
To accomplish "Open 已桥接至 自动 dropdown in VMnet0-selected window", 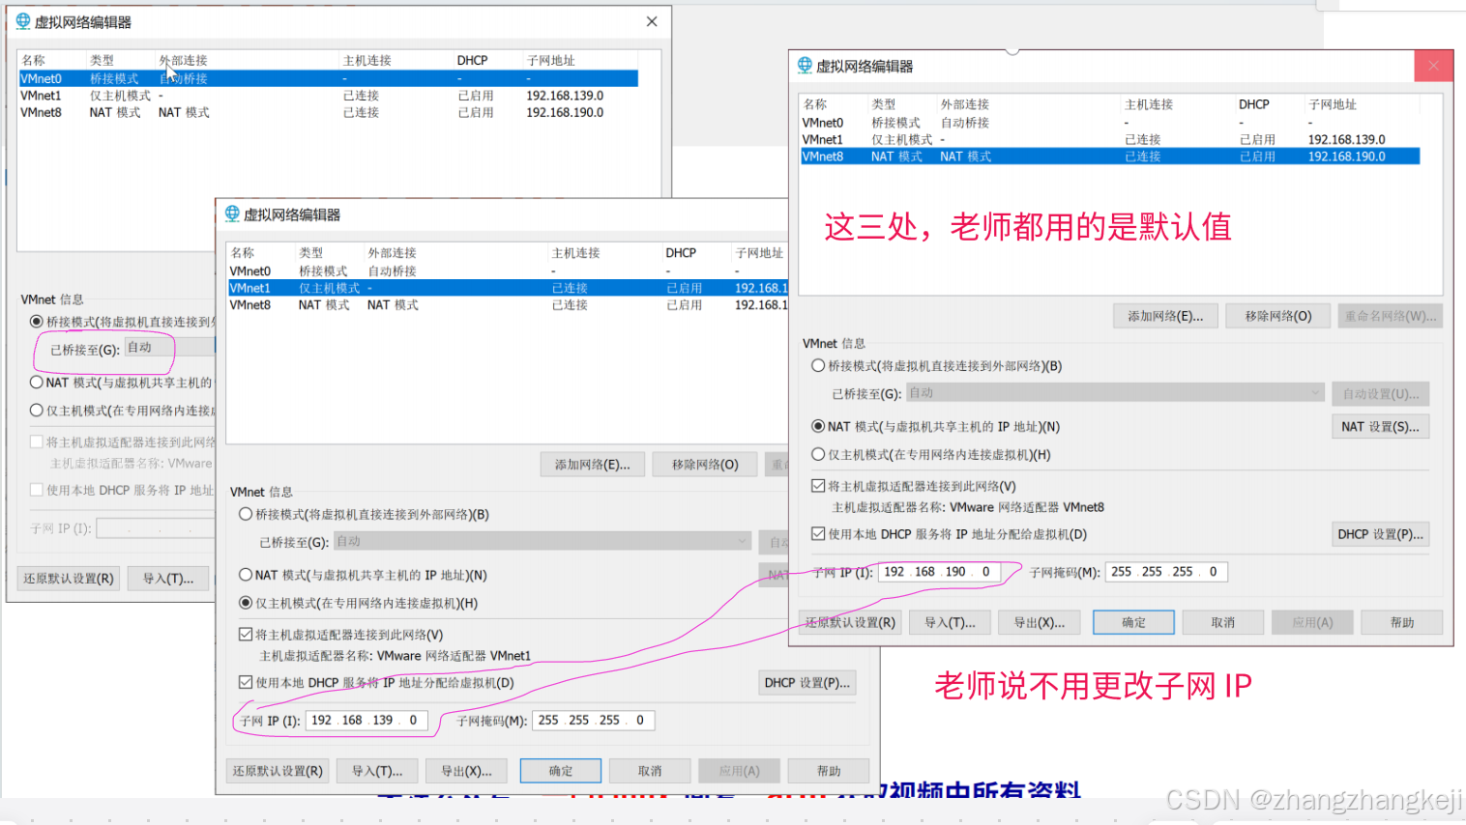I will tap(169, 348).
